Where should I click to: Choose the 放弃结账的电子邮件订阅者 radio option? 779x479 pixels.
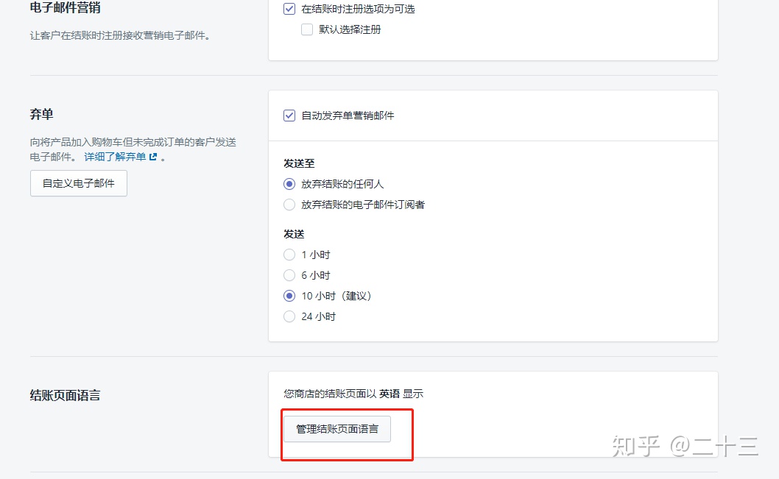[289, 205]
